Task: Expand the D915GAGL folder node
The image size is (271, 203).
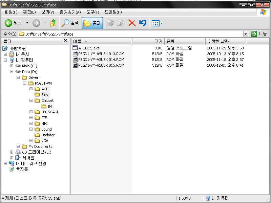Action: tap(31, 112)
